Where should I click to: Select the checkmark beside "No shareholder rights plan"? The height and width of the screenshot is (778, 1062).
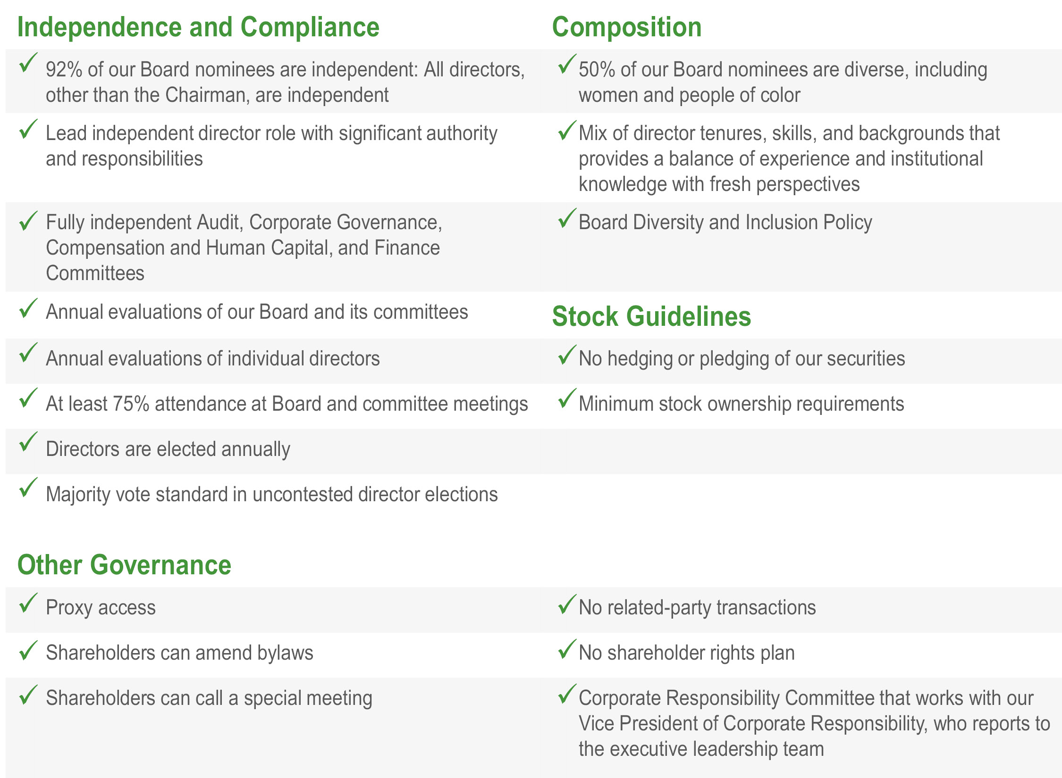[566, 649]
